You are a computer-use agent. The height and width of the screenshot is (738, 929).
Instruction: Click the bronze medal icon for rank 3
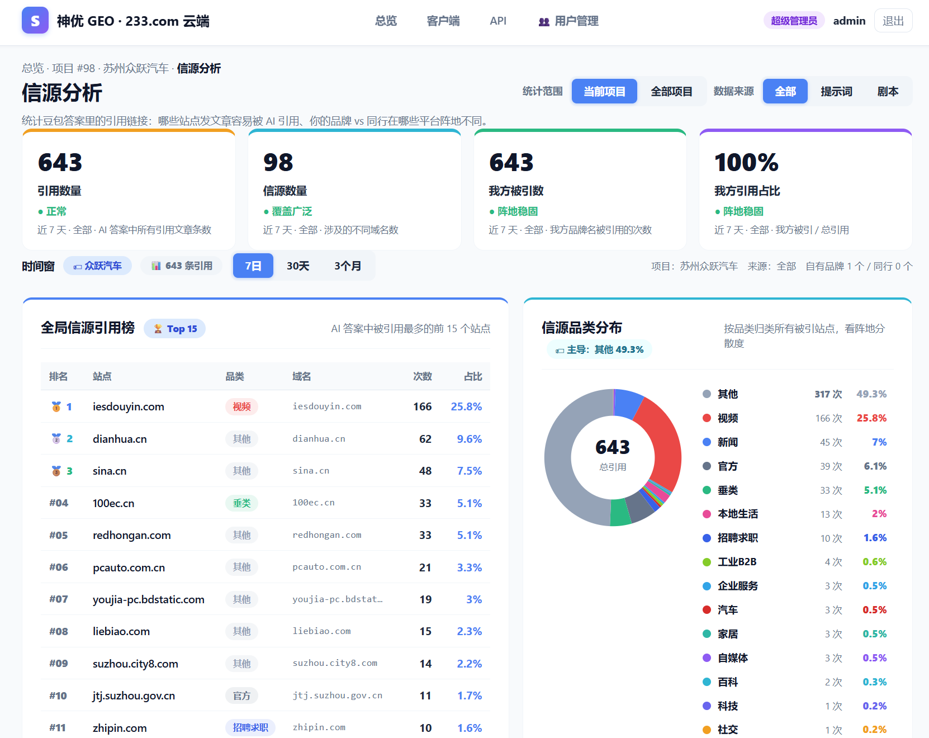pos(56,471)
